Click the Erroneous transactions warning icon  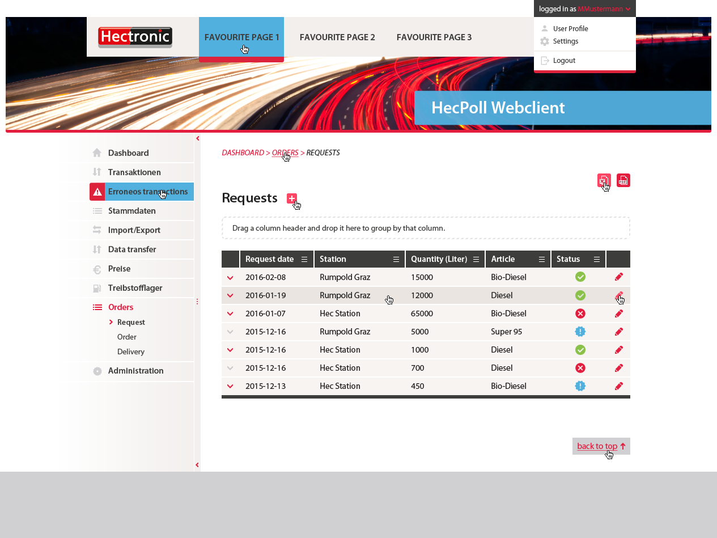click(97, 192)
